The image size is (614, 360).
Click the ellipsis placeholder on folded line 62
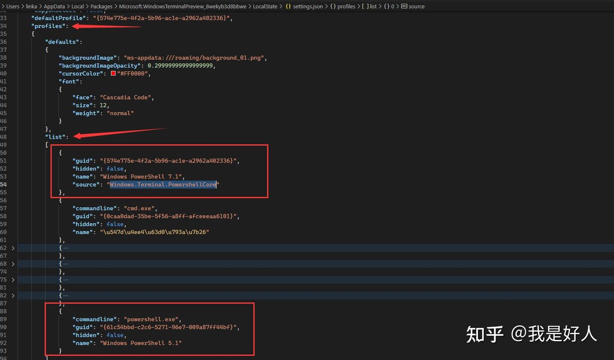pyautogui.click(x=66, y=248)
